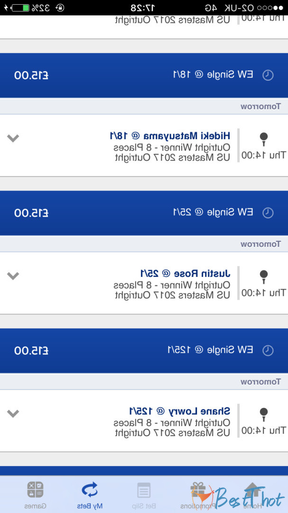288x513 pixels.
Task: Expand the Shane Lowry bet details chevron
Action: [x=13, y=413]
